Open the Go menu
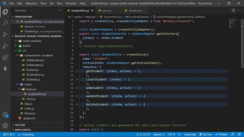The image size is (244, 137). click(x=52, y=3)
